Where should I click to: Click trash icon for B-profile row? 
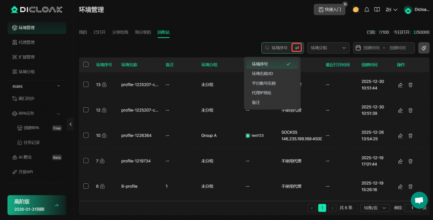point(410,186)
